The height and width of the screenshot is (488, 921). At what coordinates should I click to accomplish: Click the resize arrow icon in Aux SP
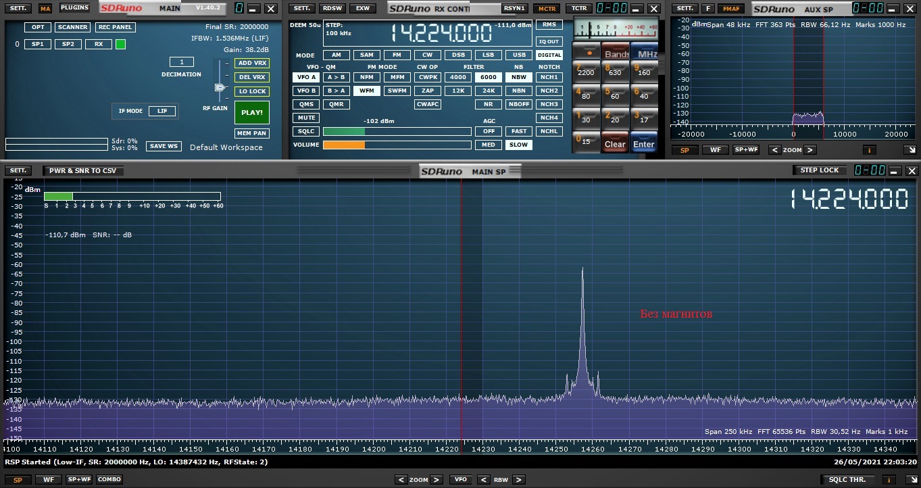[910, 150]
